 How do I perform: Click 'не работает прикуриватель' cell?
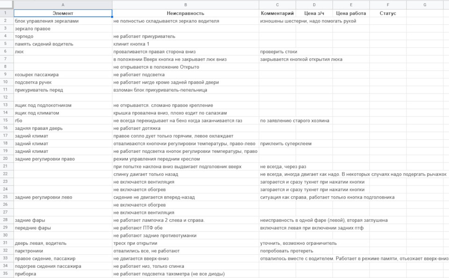pos(186,36)
